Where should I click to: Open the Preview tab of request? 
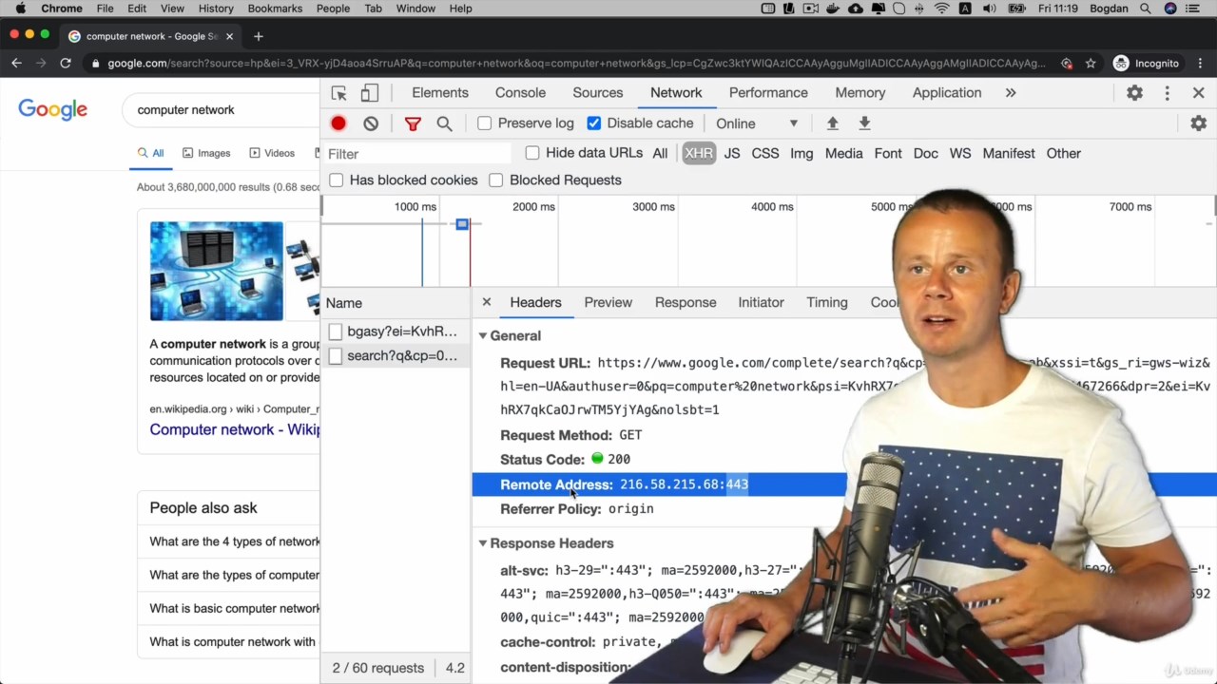tap(608, 302)
